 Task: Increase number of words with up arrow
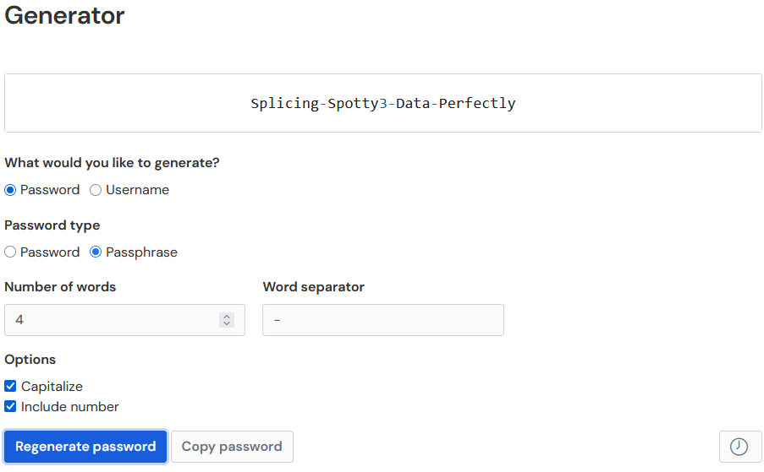click(226, 317)
